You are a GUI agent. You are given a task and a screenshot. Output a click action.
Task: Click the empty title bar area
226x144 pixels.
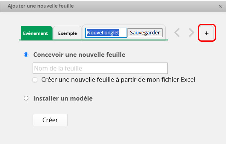tap(142, 6)
